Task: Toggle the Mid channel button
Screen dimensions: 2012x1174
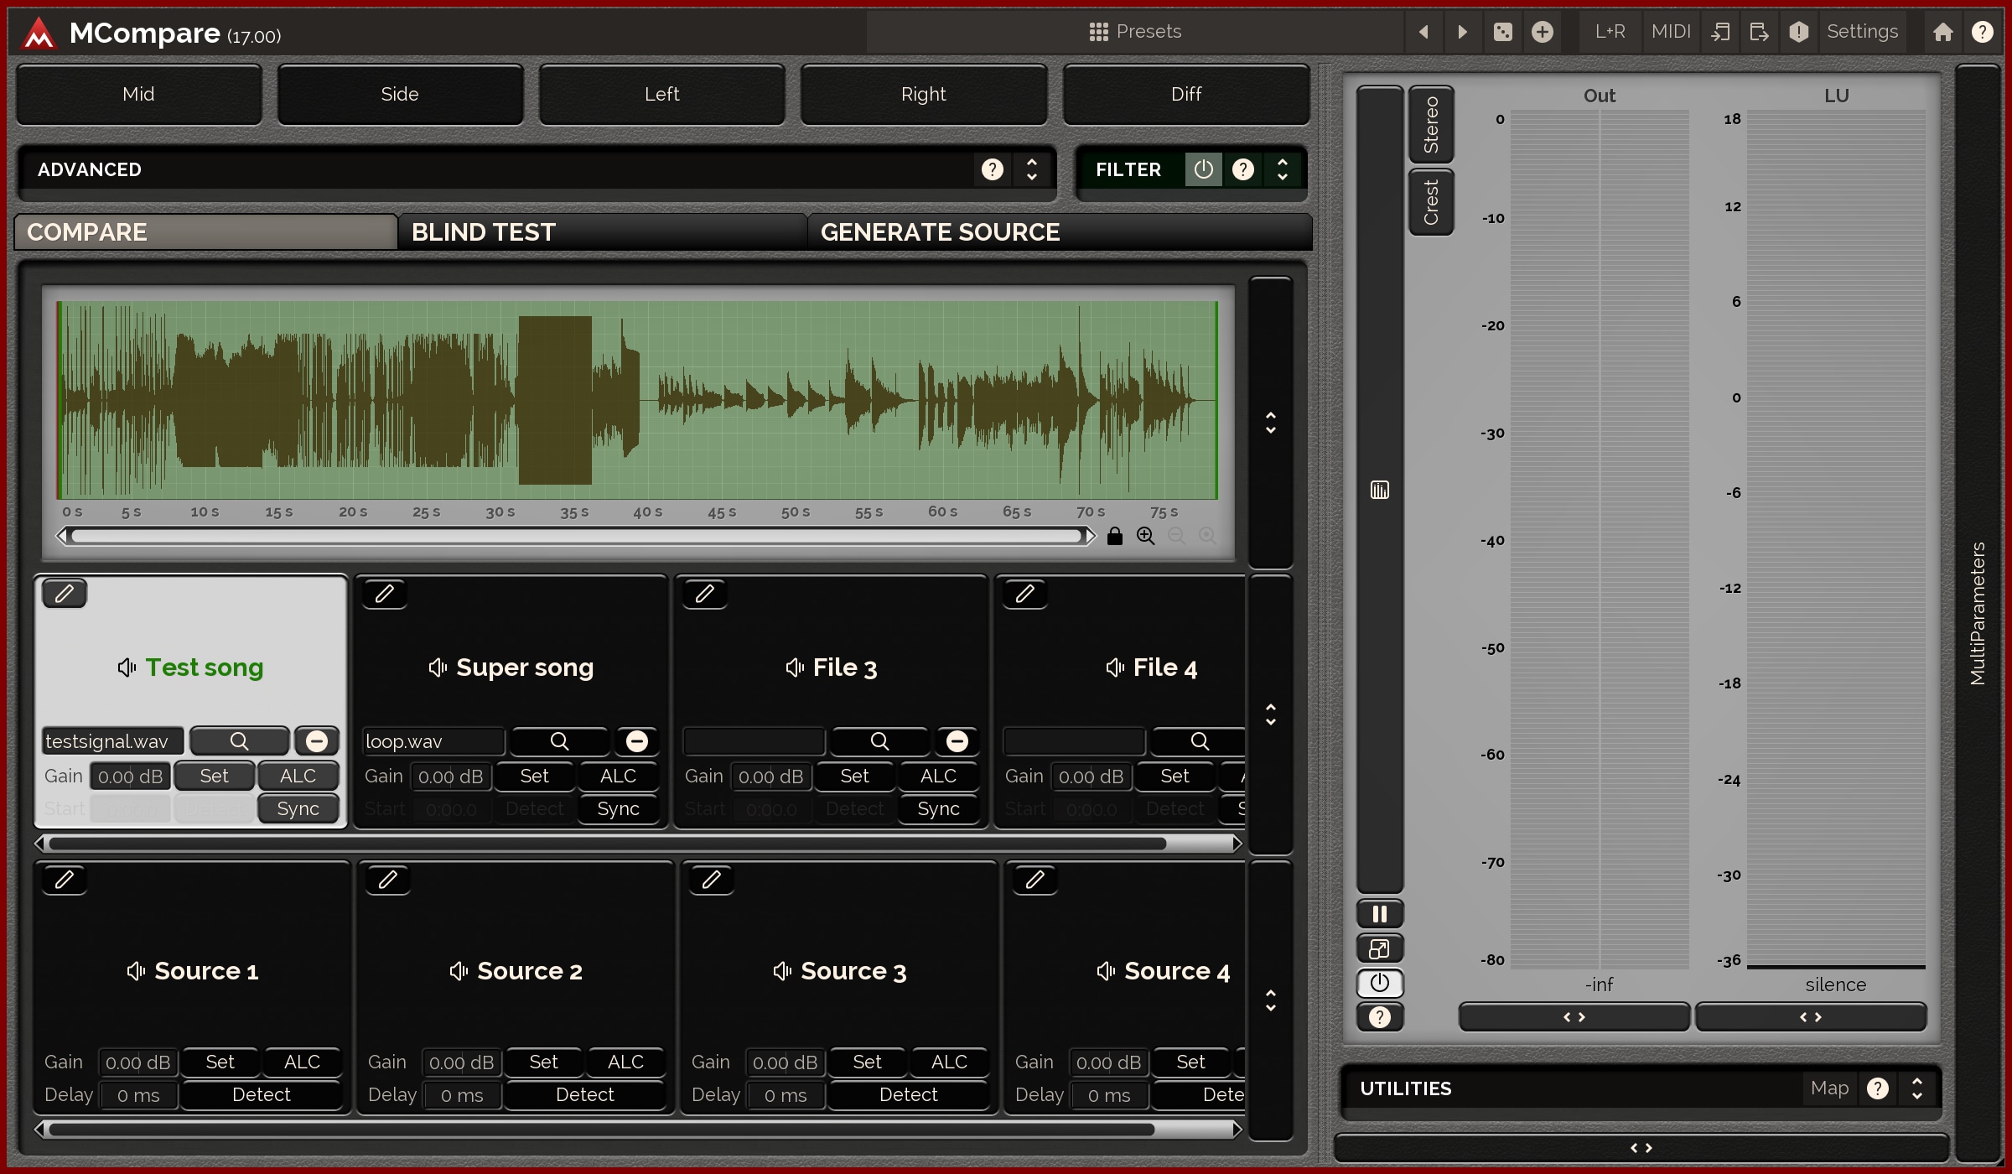Action: tap(138, 94)
